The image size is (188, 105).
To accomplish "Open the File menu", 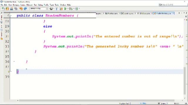I will coord(2,5).
